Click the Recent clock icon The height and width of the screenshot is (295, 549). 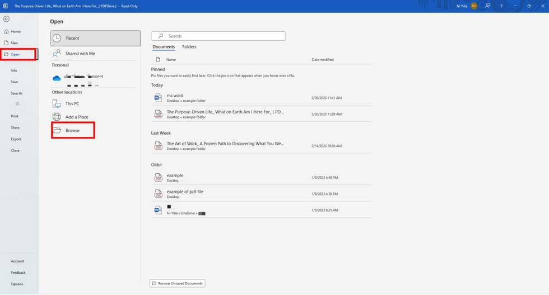coord(57,38)
